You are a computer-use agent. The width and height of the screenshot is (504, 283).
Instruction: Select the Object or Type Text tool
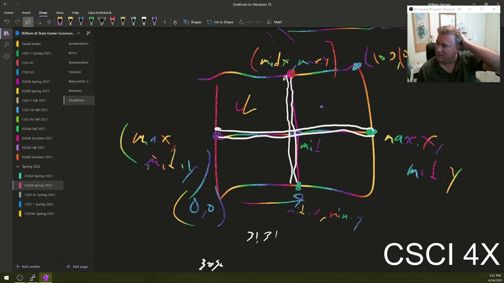[x=28, y=22]
